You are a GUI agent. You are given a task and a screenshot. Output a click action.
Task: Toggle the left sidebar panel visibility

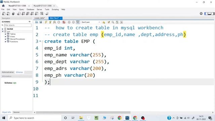click(x=206, y=13)
